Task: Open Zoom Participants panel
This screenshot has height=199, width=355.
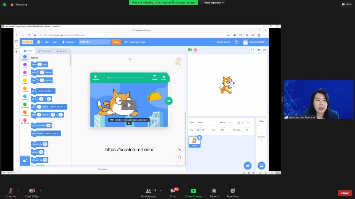Action: tap(148, 193)
